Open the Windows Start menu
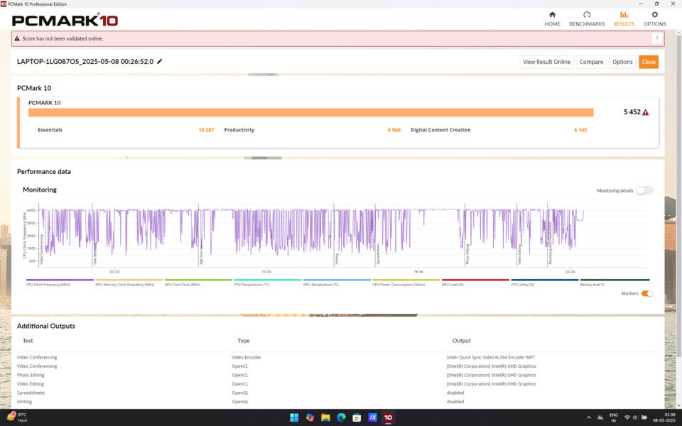Viewport: 682px width, 426px height. click(294, 417)
